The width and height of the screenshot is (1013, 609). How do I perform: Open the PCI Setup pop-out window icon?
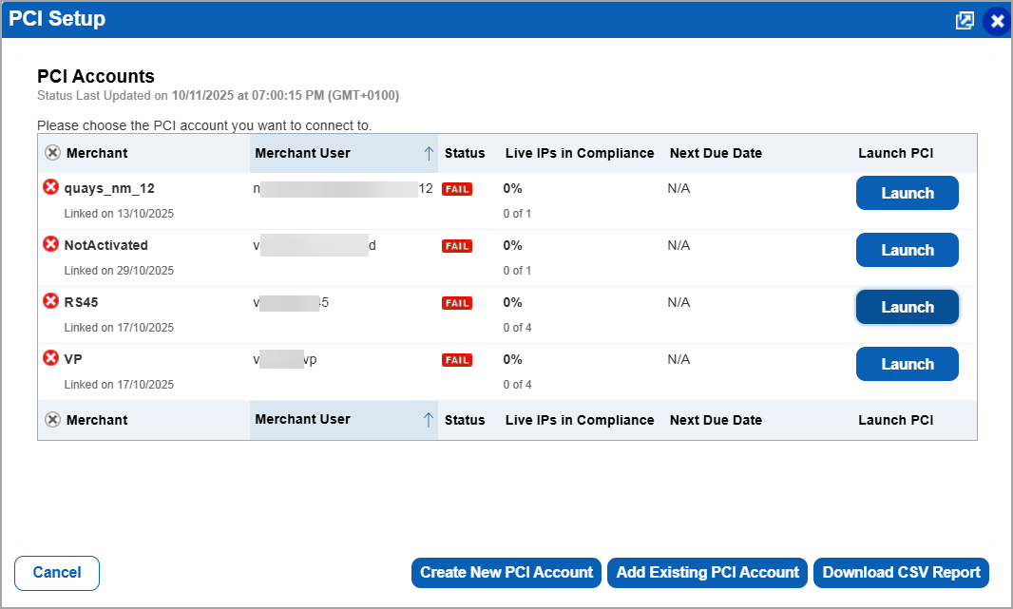tap(965, 20)
